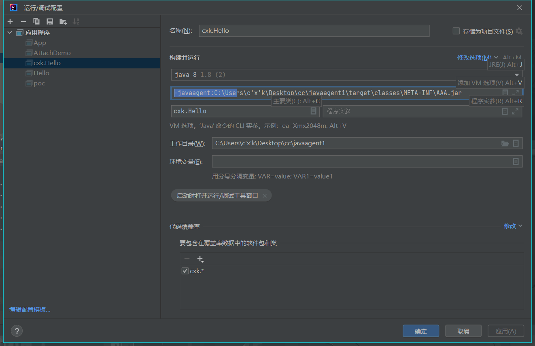Click the VM options description text
Image resolution: width=535 pixels, height=346 pixels.
(x=258, y=126)
